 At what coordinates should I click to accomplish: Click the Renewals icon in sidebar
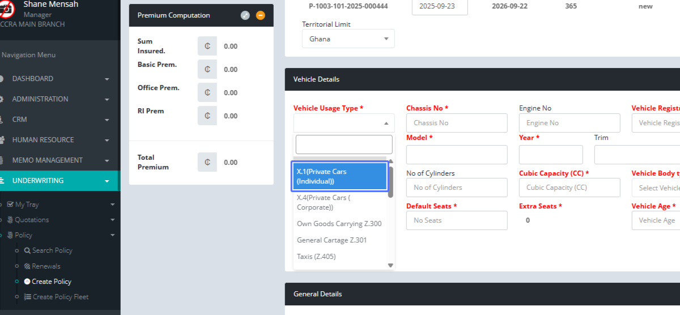27,266
